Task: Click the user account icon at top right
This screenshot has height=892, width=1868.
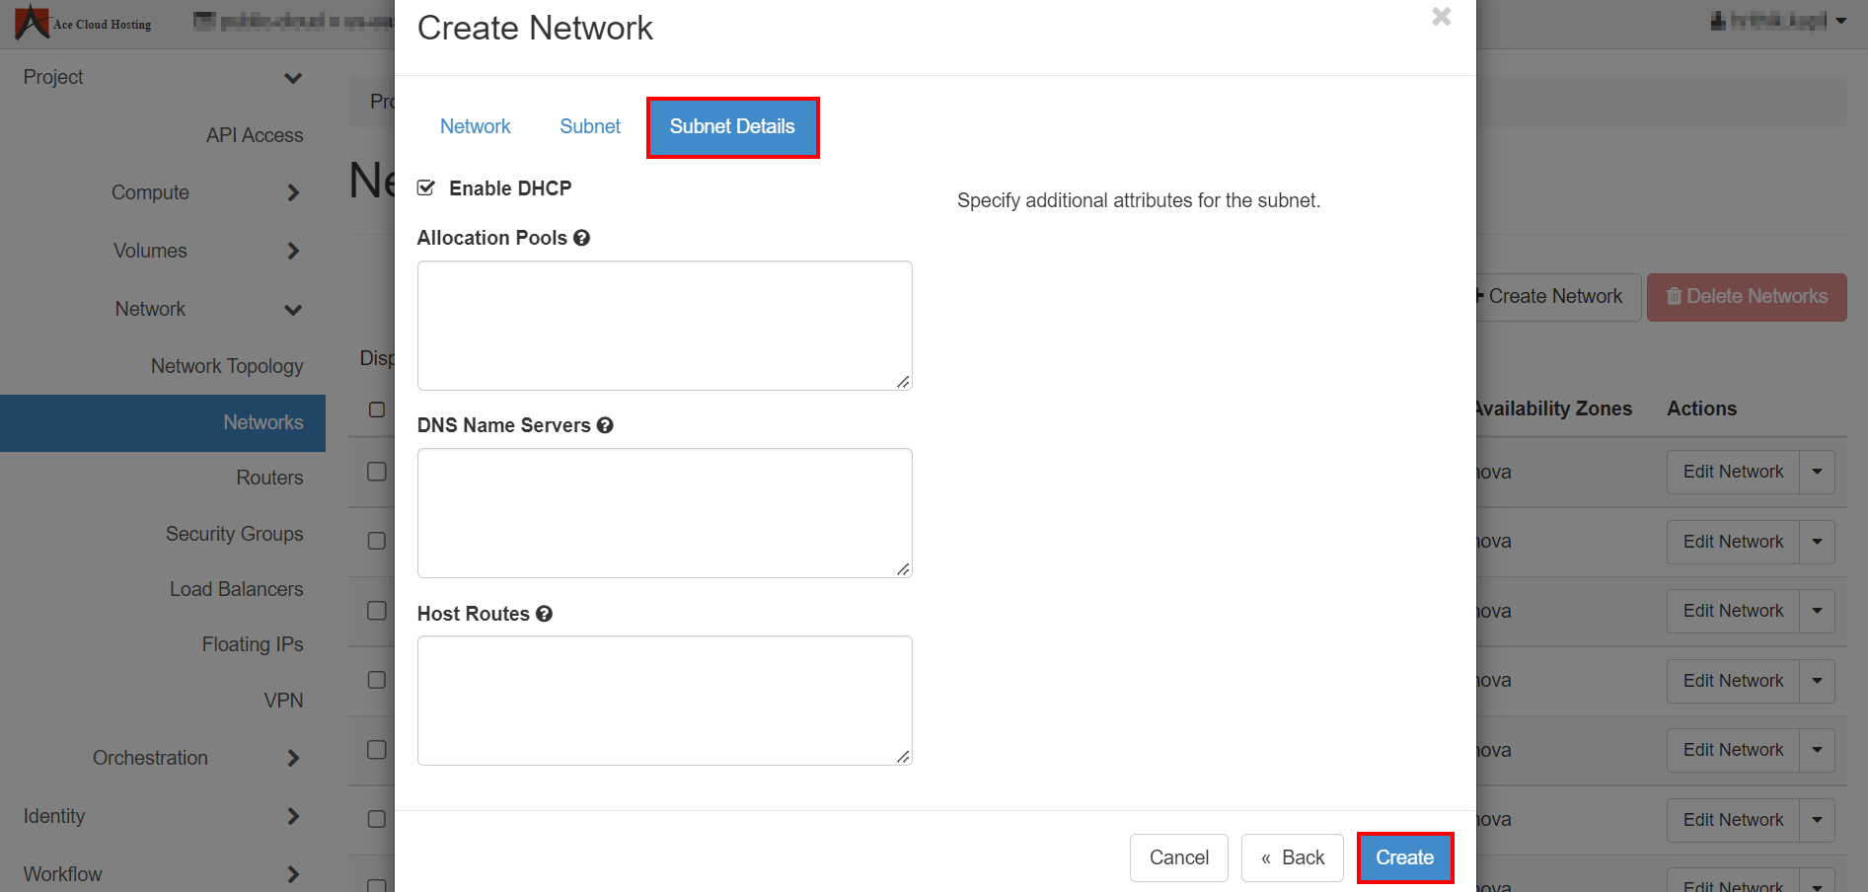Action: tap(1718, 21)
